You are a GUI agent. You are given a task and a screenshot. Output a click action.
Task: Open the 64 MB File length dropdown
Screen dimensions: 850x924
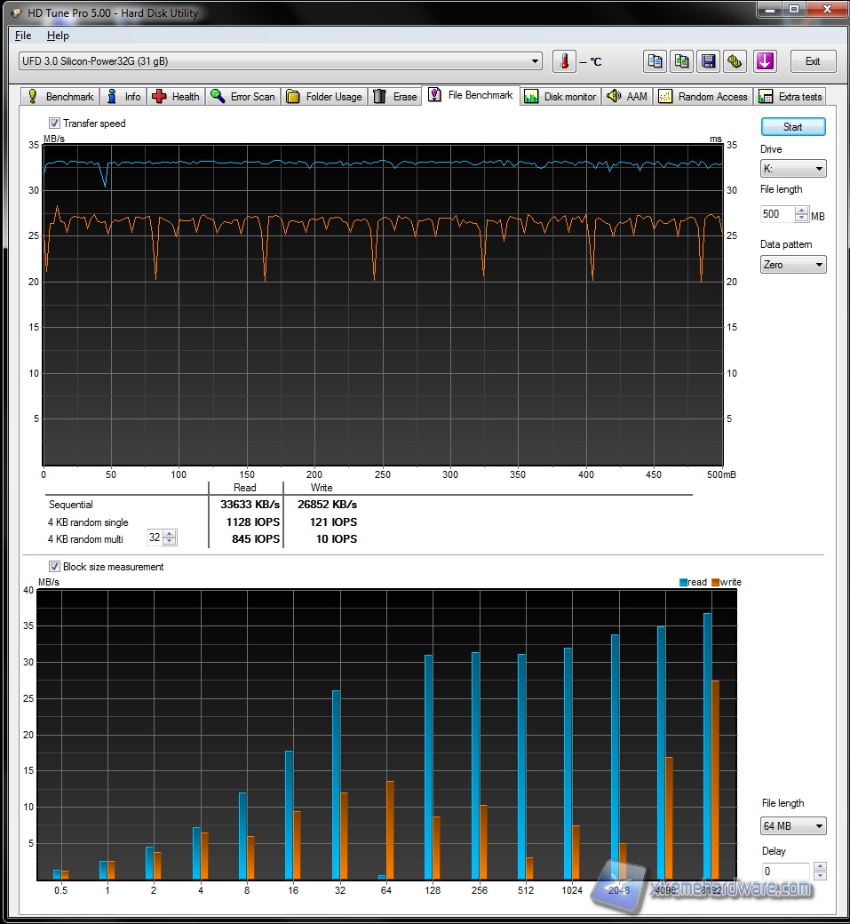(793, 826)
